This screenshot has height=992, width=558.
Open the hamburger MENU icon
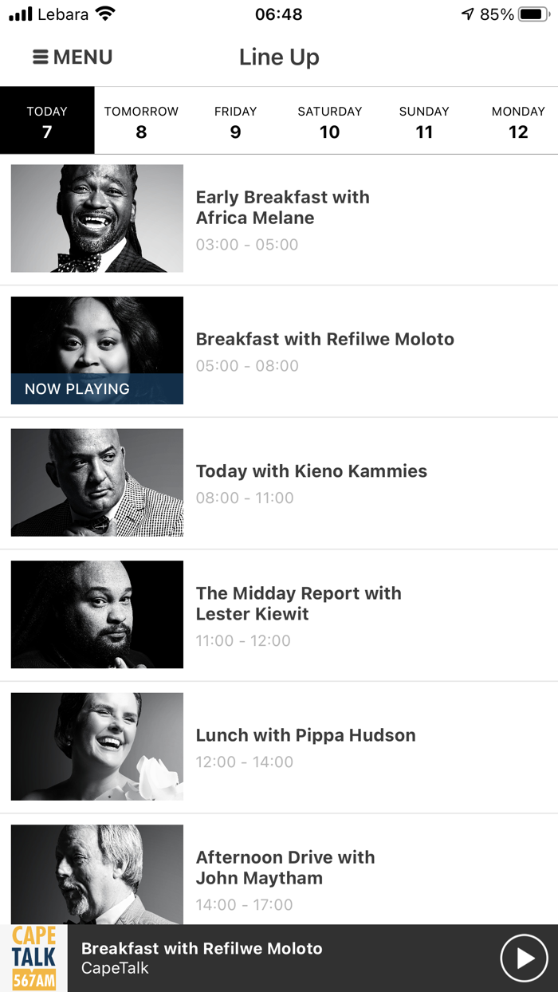[x=41, y=57]
